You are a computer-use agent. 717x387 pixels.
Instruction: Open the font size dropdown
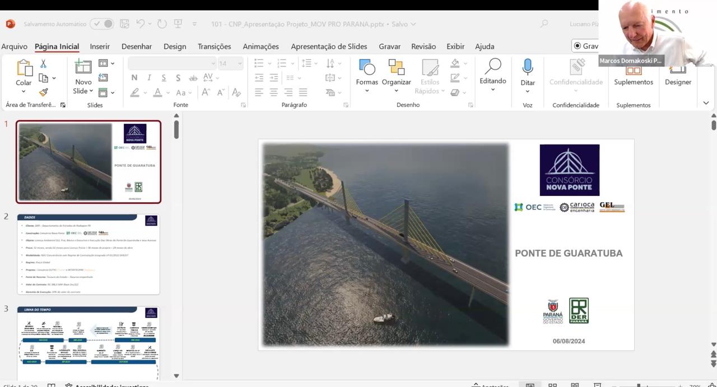[240, 63]
